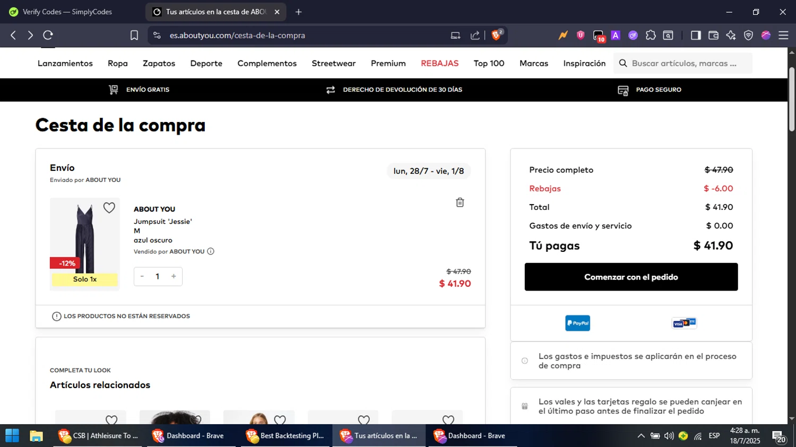The image size is (796, 447).
Task: Open the Deporte menu
Action: pyautogui.click(x=206, y=63)
